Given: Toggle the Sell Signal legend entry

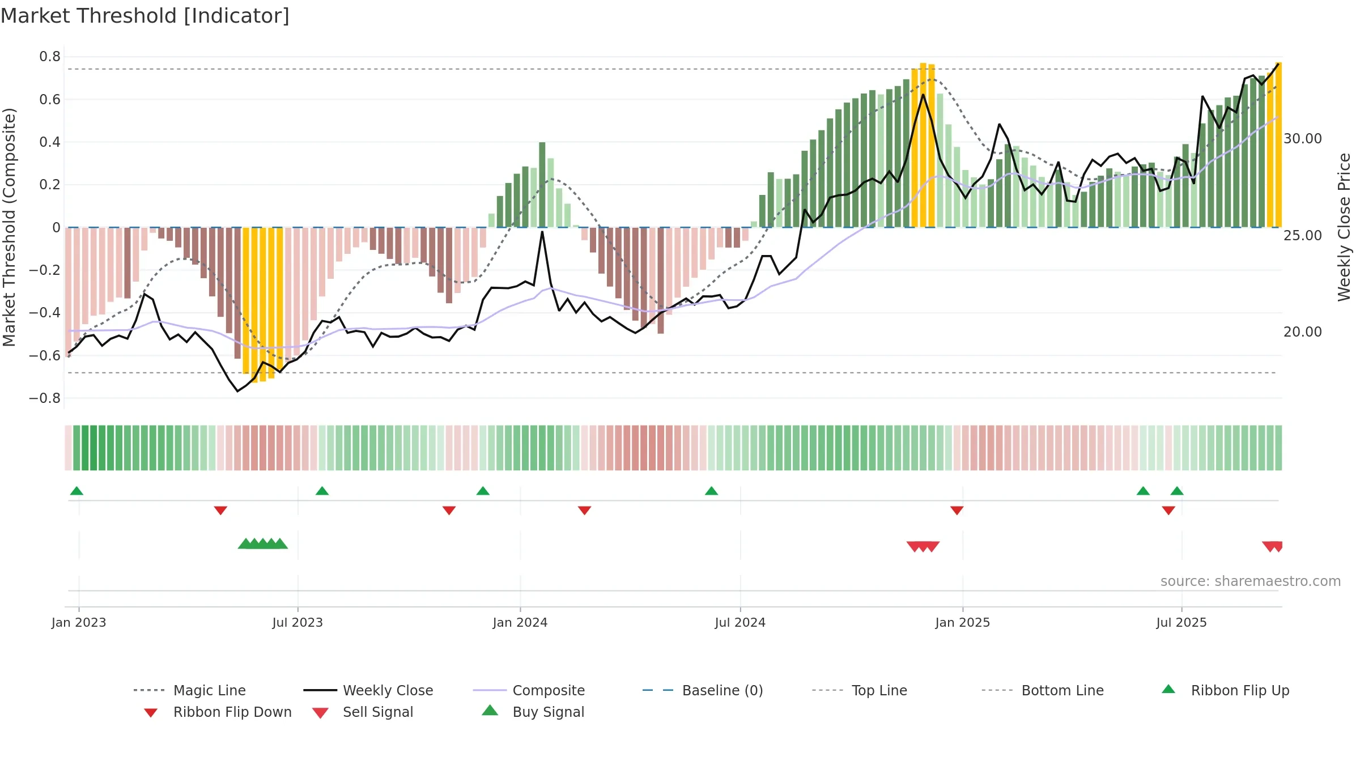Looking at the screenshot, I should tap(363, 712).
